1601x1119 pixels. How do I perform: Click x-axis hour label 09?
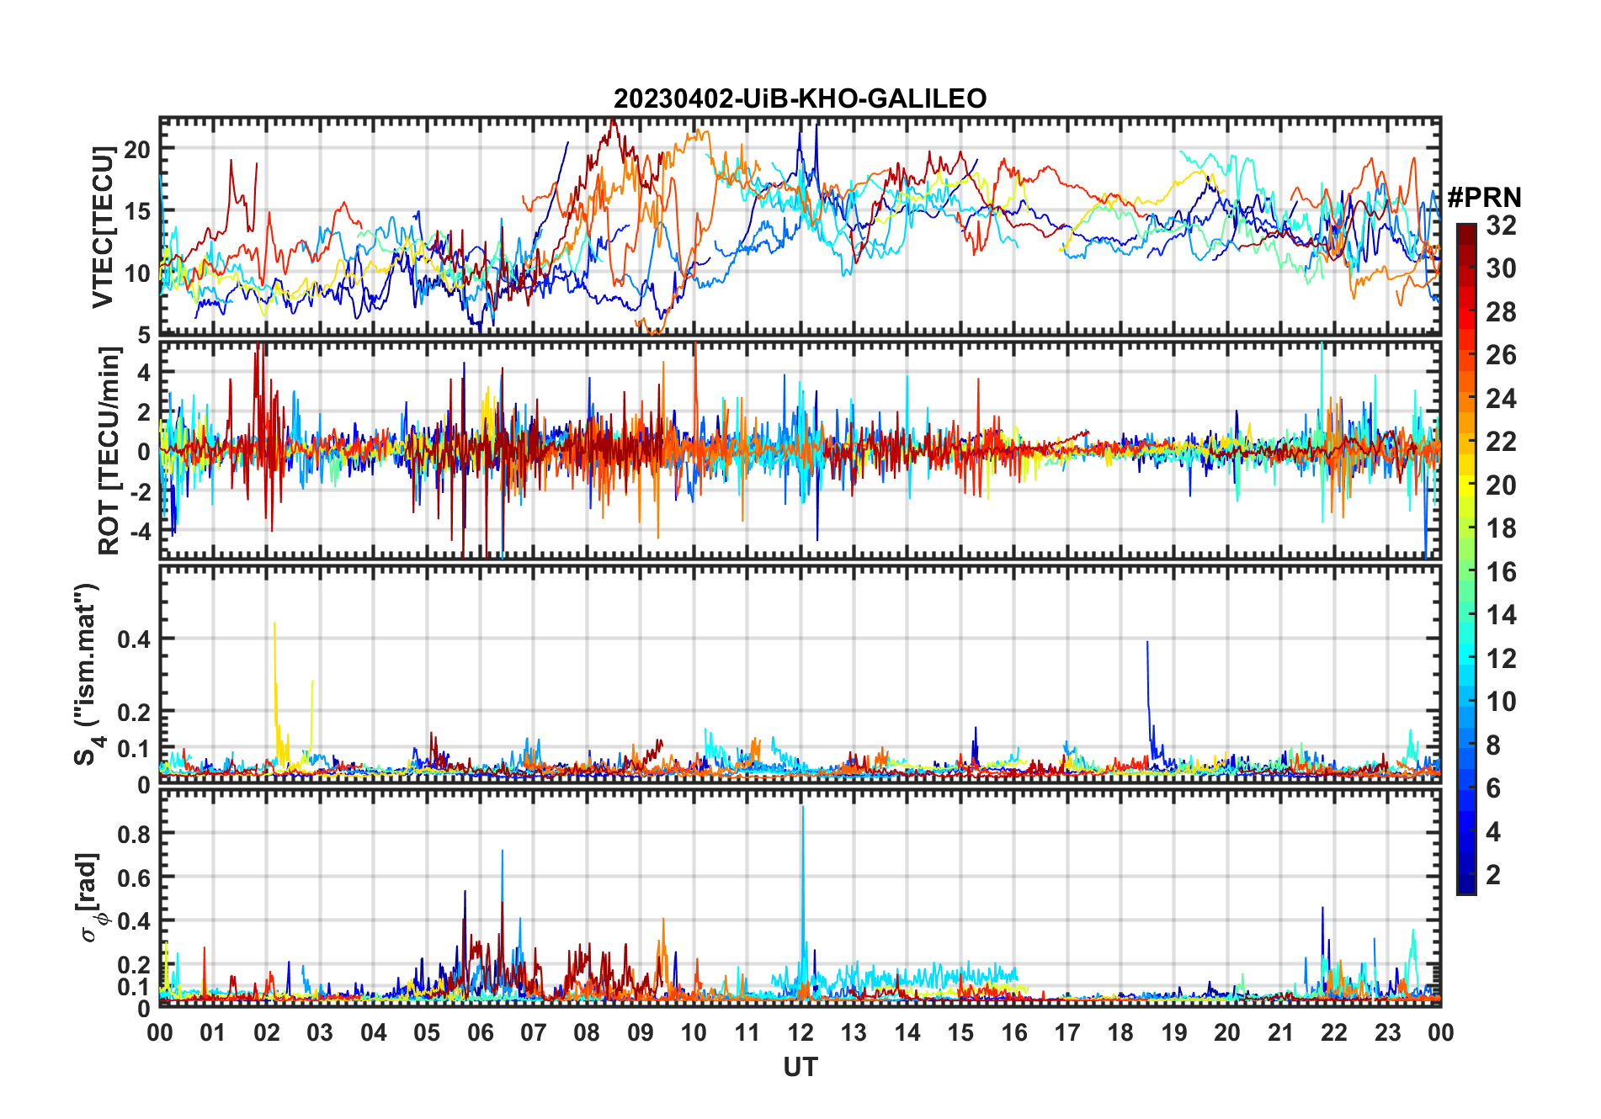pyautogui.click(x=641, y=1032)
